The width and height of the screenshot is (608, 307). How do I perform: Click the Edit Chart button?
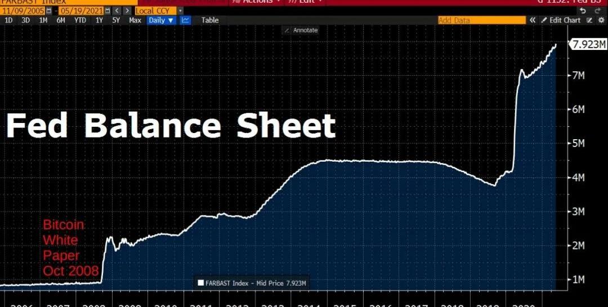561,20
